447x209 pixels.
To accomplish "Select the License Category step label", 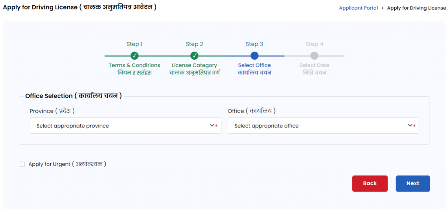I will coord(195,65).
